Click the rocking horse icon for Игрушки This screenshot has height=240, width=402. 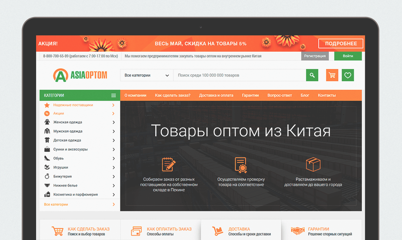[47, 167]
